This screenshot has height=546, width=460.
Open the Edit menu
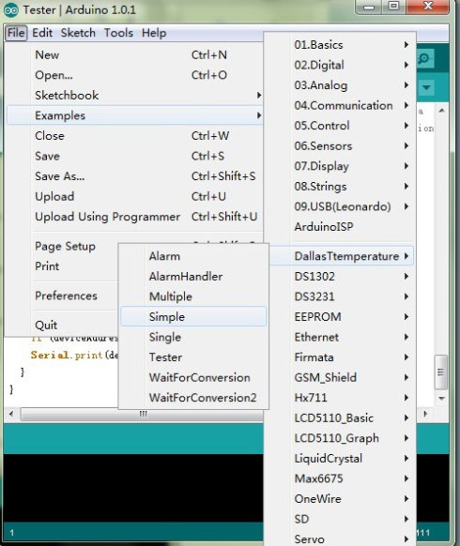[42, 33]
